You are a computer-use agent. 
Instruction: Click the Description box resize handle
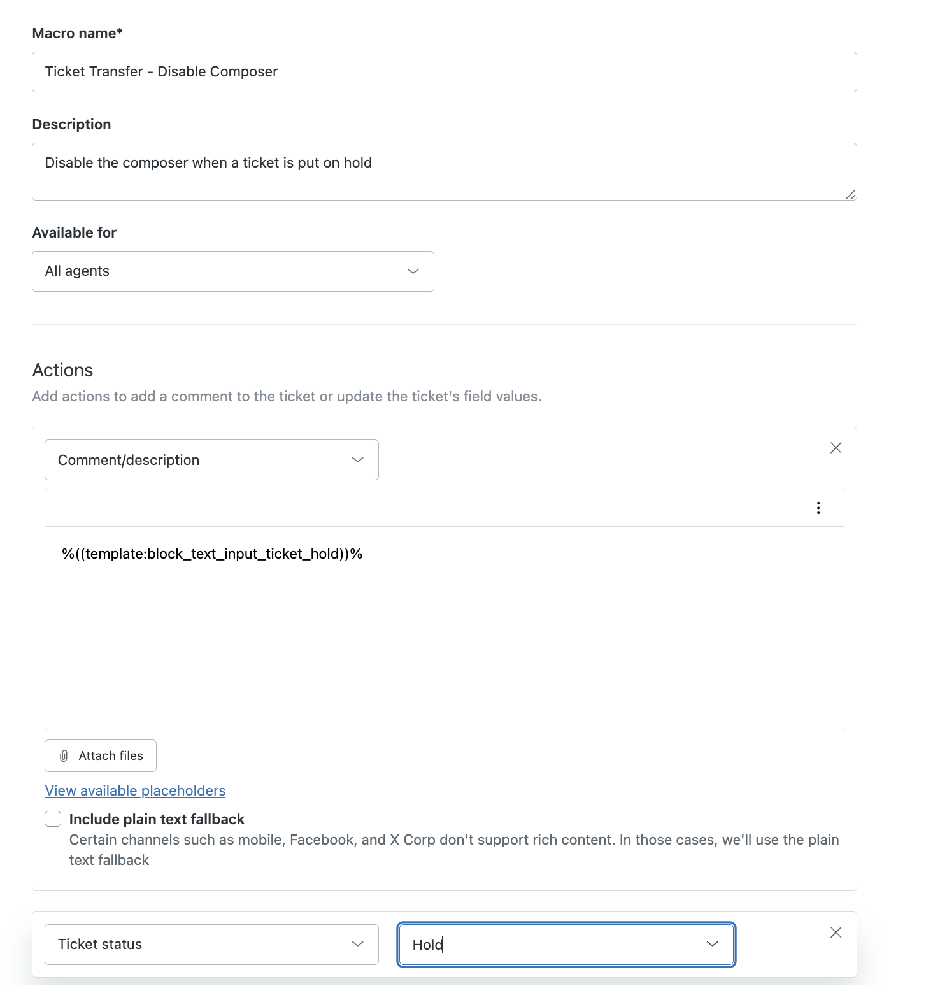coord(850,194)
